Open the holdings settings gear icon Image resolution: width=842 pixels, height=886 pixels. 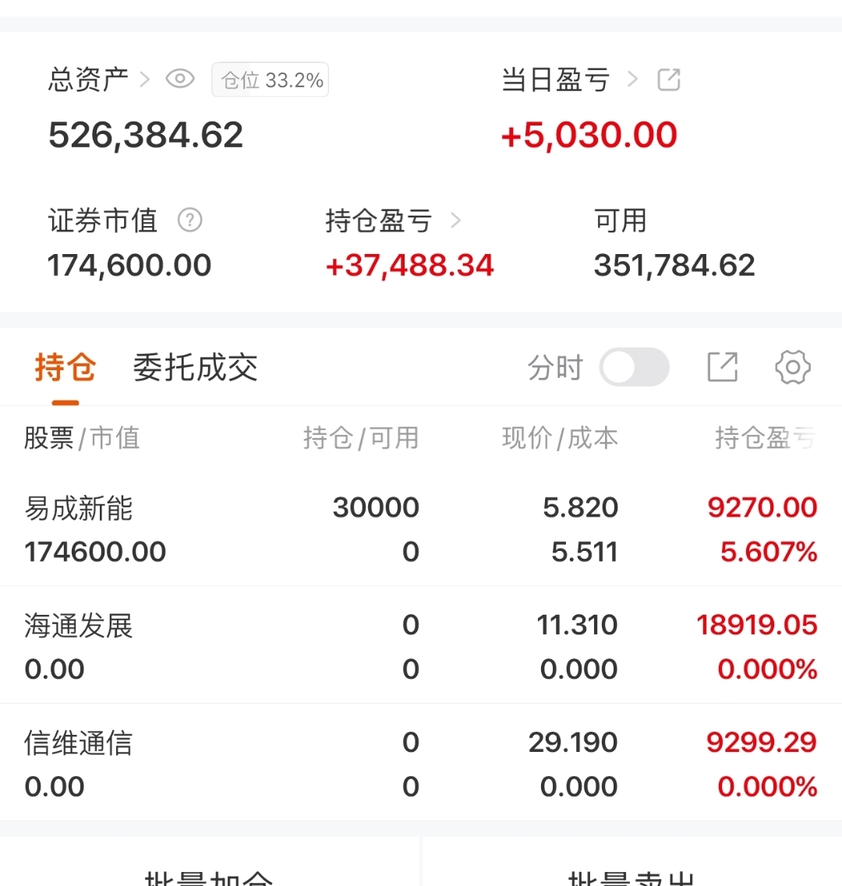coord(793,367)
